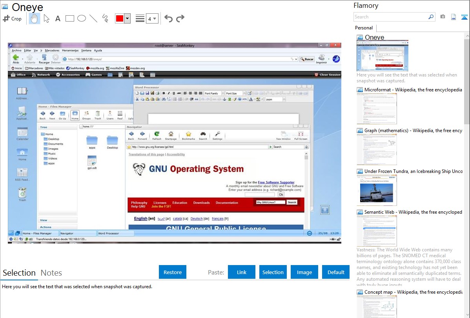Open the line width dropdown showing 4
Screen dimensions: 470x318
point(152,18)
